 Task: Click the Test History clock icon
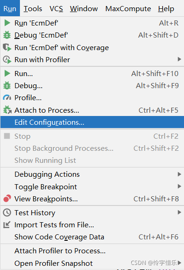[7, 212]
